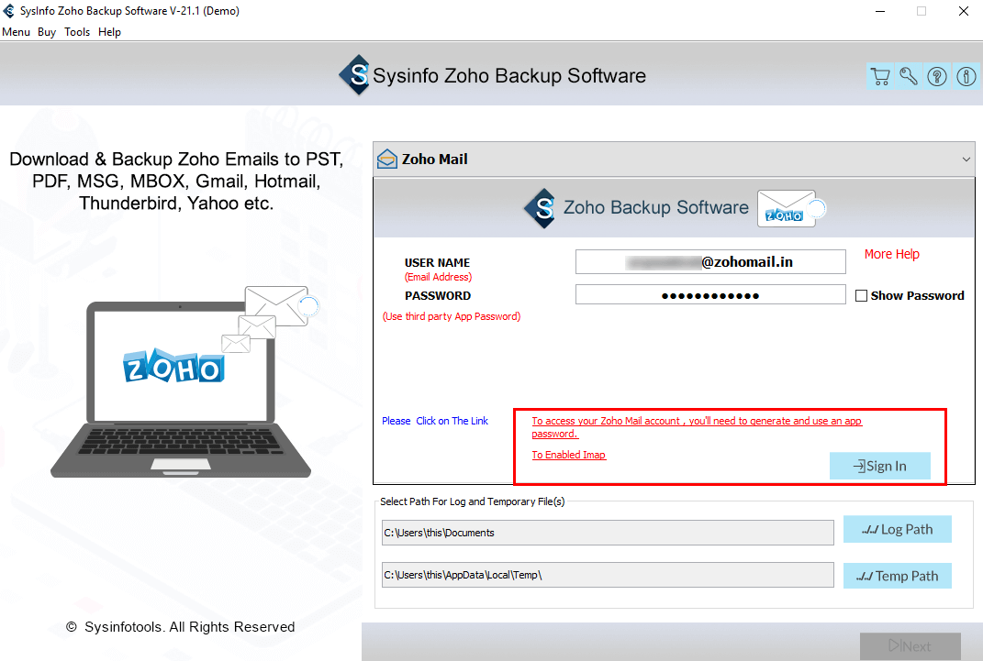
Task: Click the Temp Path button
Action: click(x=897, y=576)
